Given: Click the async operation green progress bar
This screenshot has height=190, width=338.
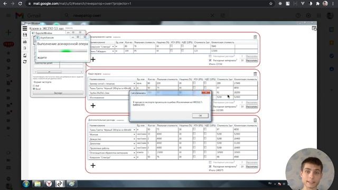Looking at the screenshot, I should tap(63, 51).
